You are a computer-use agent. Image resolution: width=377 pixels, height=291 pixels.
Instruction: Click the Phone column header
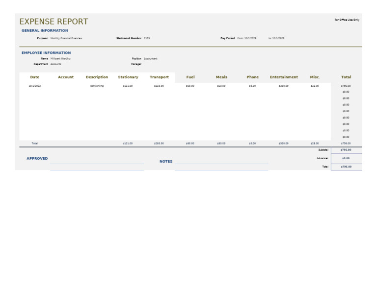coord(253,77)
